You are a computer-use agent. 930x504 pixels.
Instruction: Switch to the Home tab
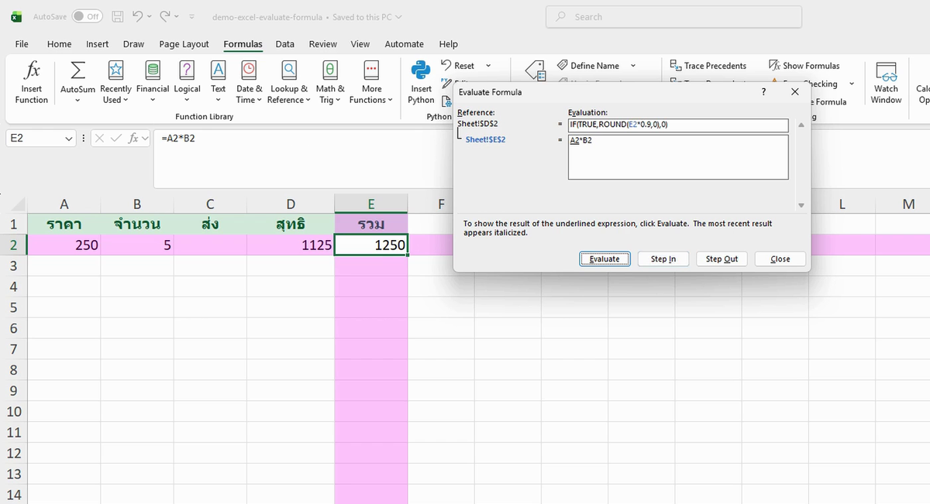(59, 44)
